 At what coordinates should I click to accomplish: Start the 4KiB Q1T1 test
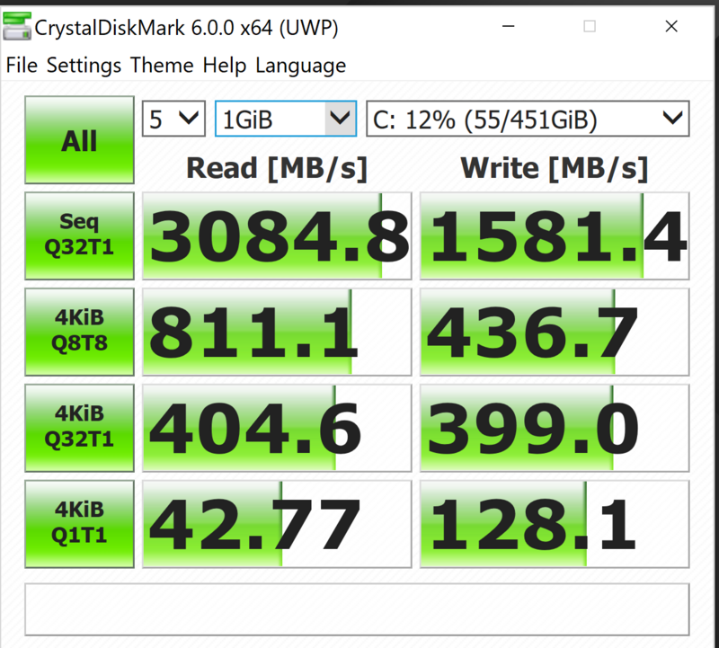tap(79, 524)
